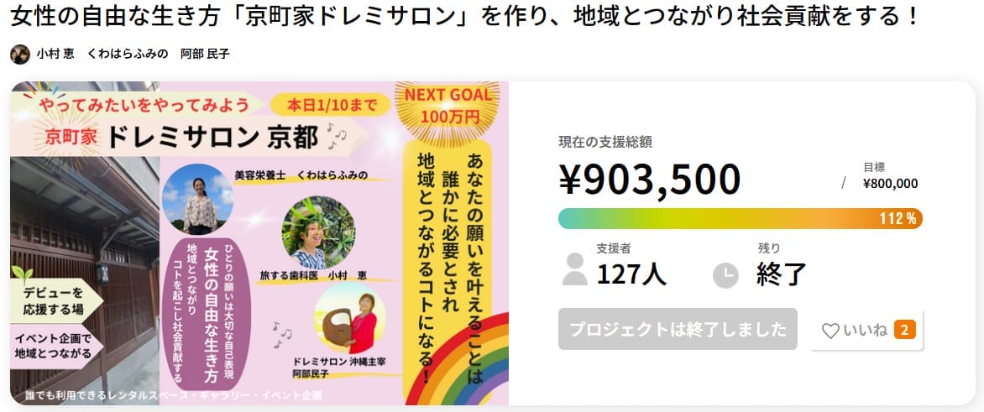Click the orange like count badge
The height and width of the screenshot is (412, 984).
[904, 330]
